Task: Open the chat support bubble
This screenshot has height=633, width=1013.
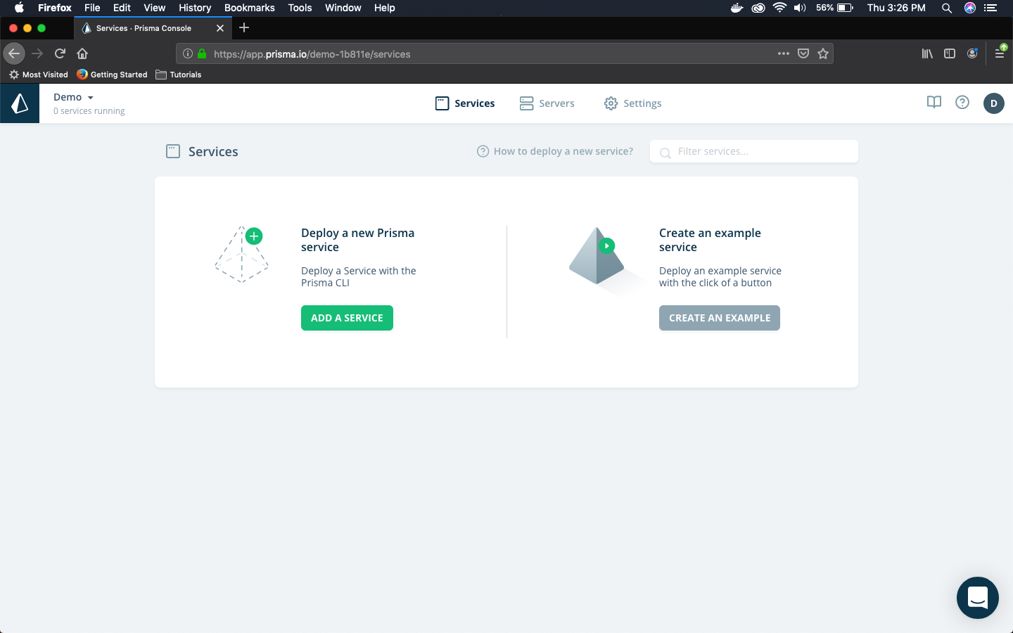Action: (x=978, y=598)
